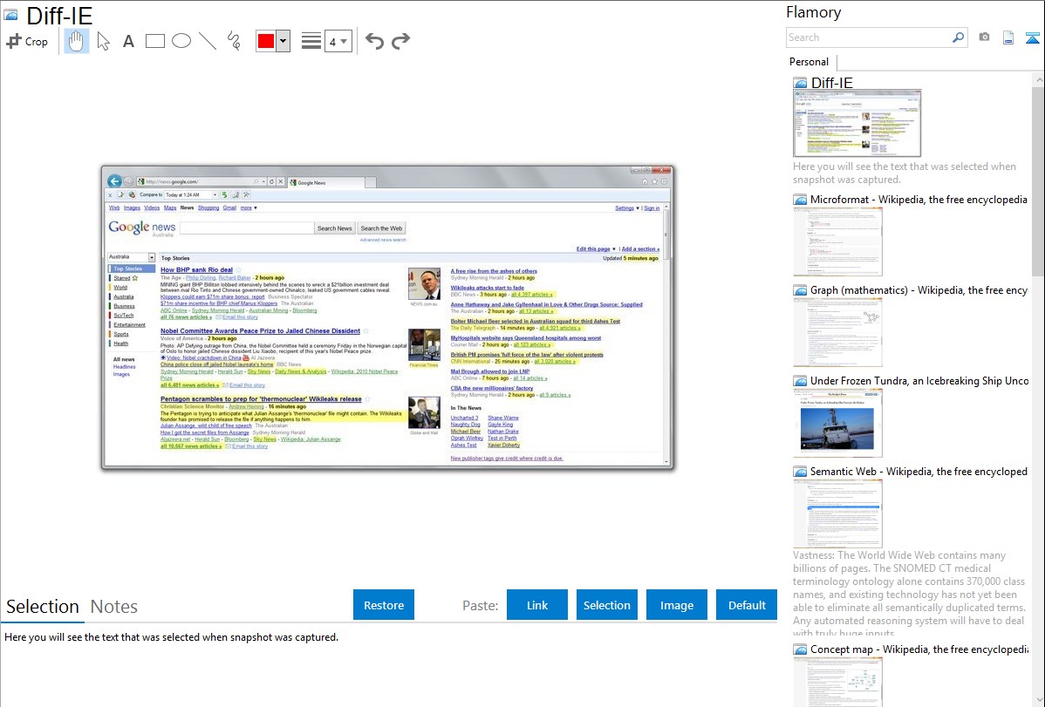Click the Paste Selection button

[x=606, y=605]
